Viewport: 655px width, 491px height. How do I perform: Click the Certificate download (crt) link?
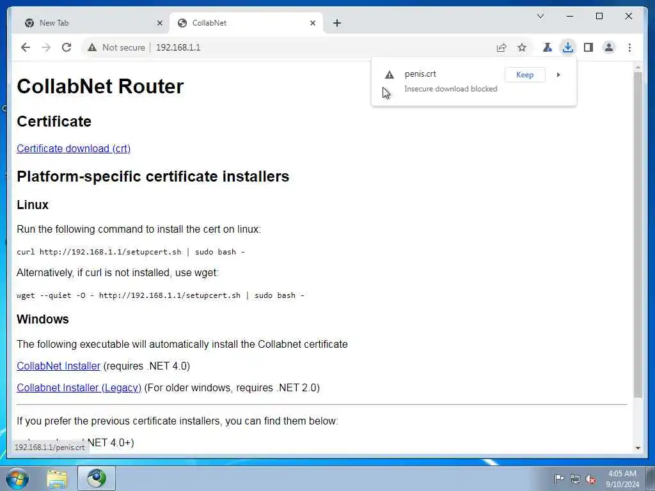click(x=74, y=148)
